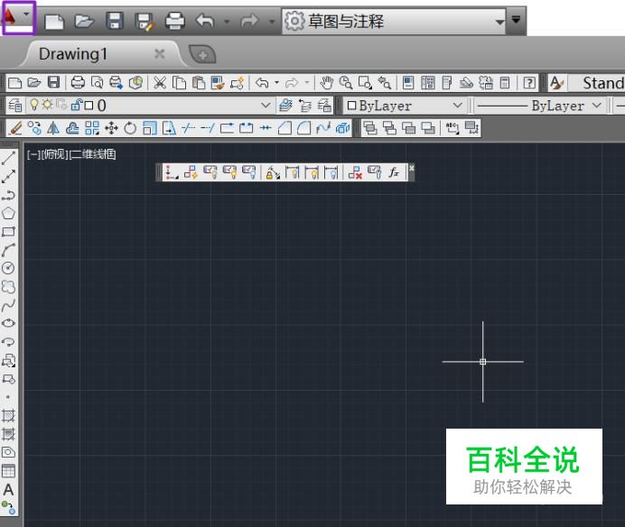Toggle layer 0 lock padlock icon
The image size is (625, 527).
(76, 106)
